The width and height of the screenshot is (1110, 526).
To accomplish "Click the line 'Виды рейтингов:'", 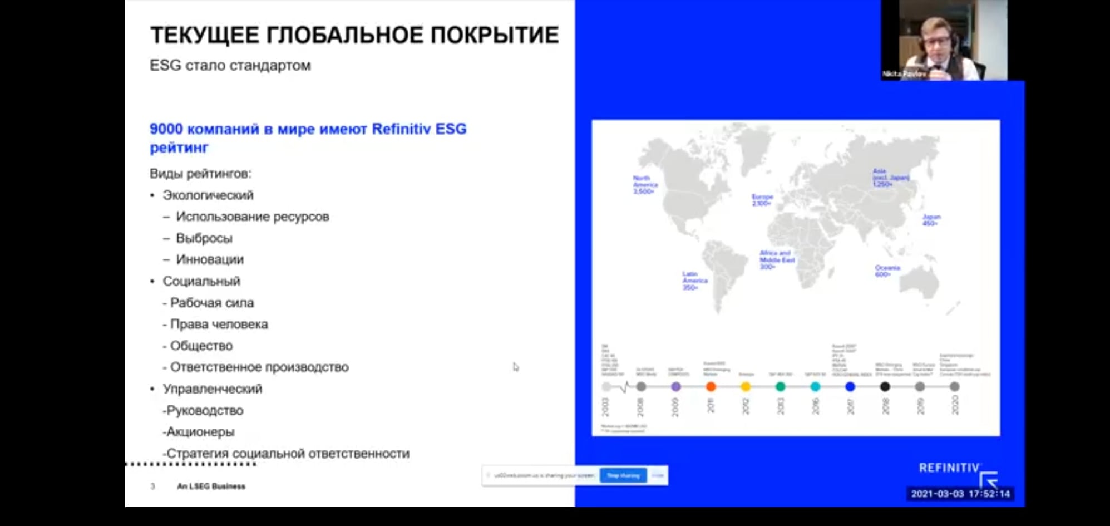I will [200, 174].
